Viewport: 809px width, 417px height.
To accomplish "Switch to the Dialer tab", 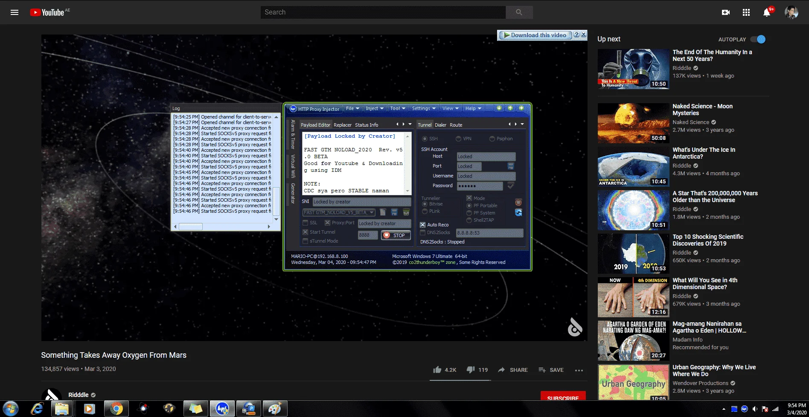I will click(x=440, y=125).
